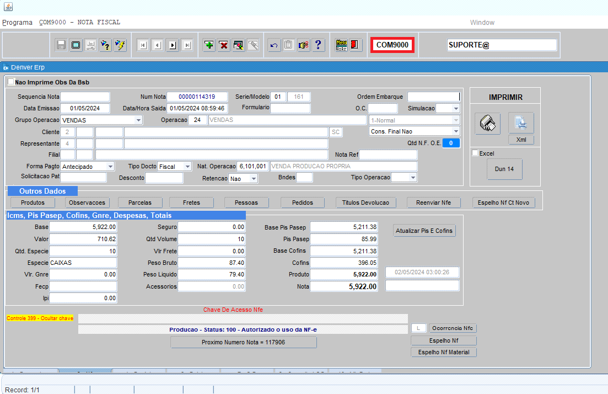This screenshot has height=394, width=608.
Task: Click the Enter Query flashlight icon
Action: (x=105, y=45)
